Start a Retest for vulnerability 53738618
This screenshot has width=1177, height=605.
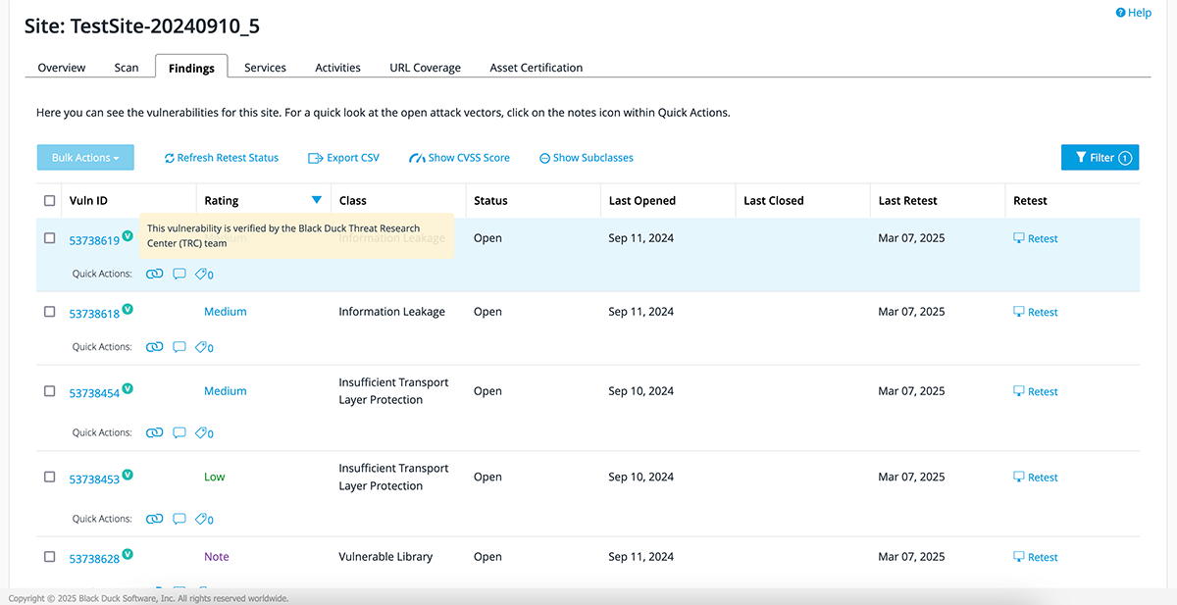click(1036, 311)
